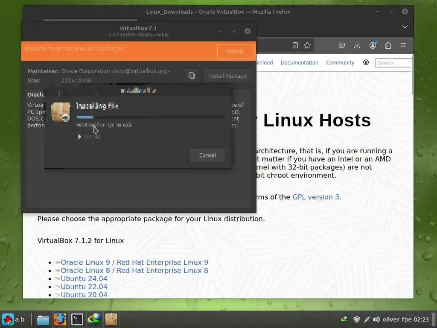
Task: Close the Mozilla Firefox window
Action: coord(405,12)
